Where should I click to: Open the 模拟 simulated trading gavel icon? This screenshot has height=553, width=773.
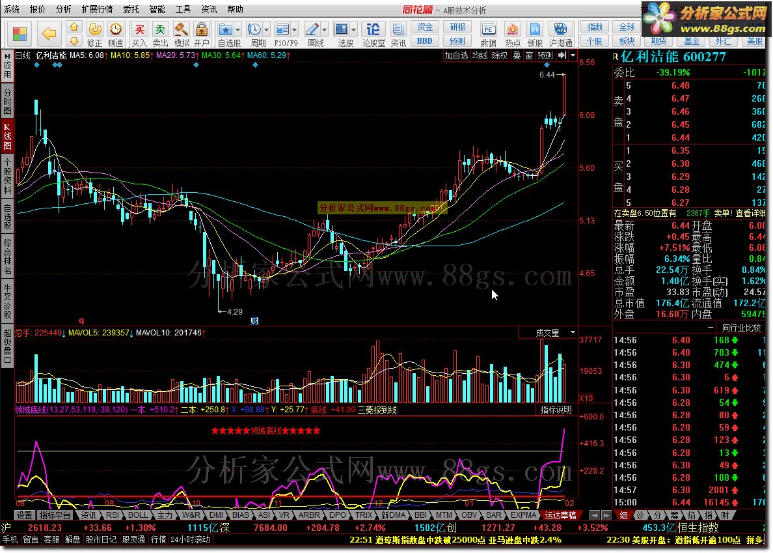click(x=182, y=34)
